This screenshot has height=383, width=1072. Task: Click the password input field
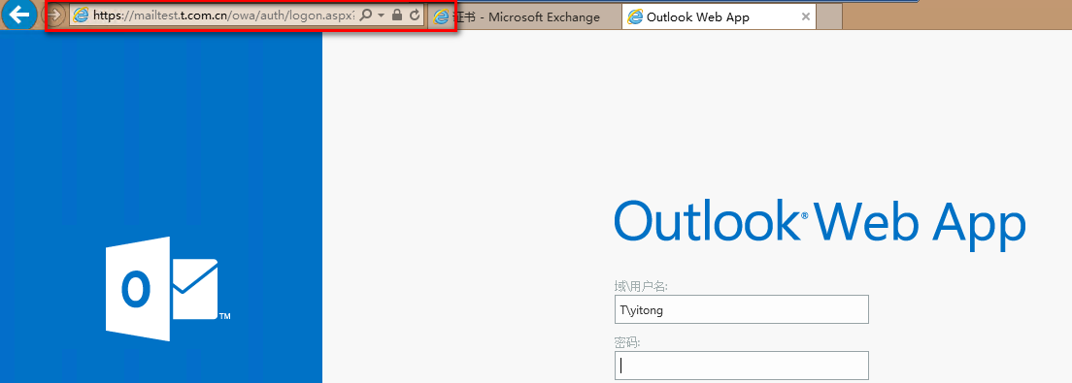741,366
